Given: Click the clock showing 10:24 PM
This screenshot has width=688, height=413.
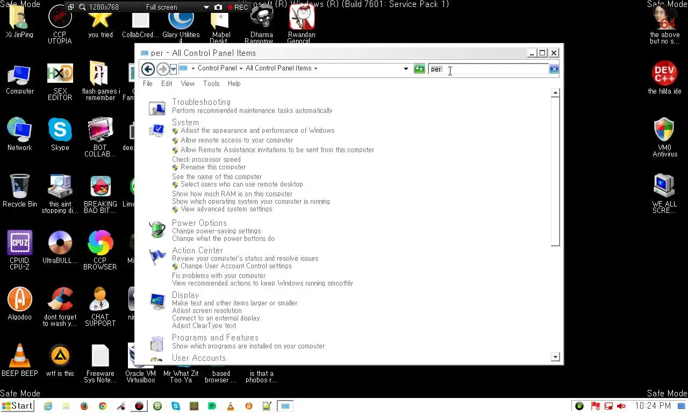Looking at the screenshot, I should 653,406.
